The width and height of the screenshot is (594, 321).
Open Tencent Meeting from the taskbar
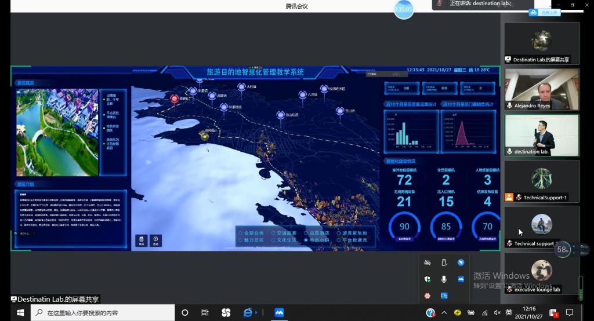pos(279,312)
